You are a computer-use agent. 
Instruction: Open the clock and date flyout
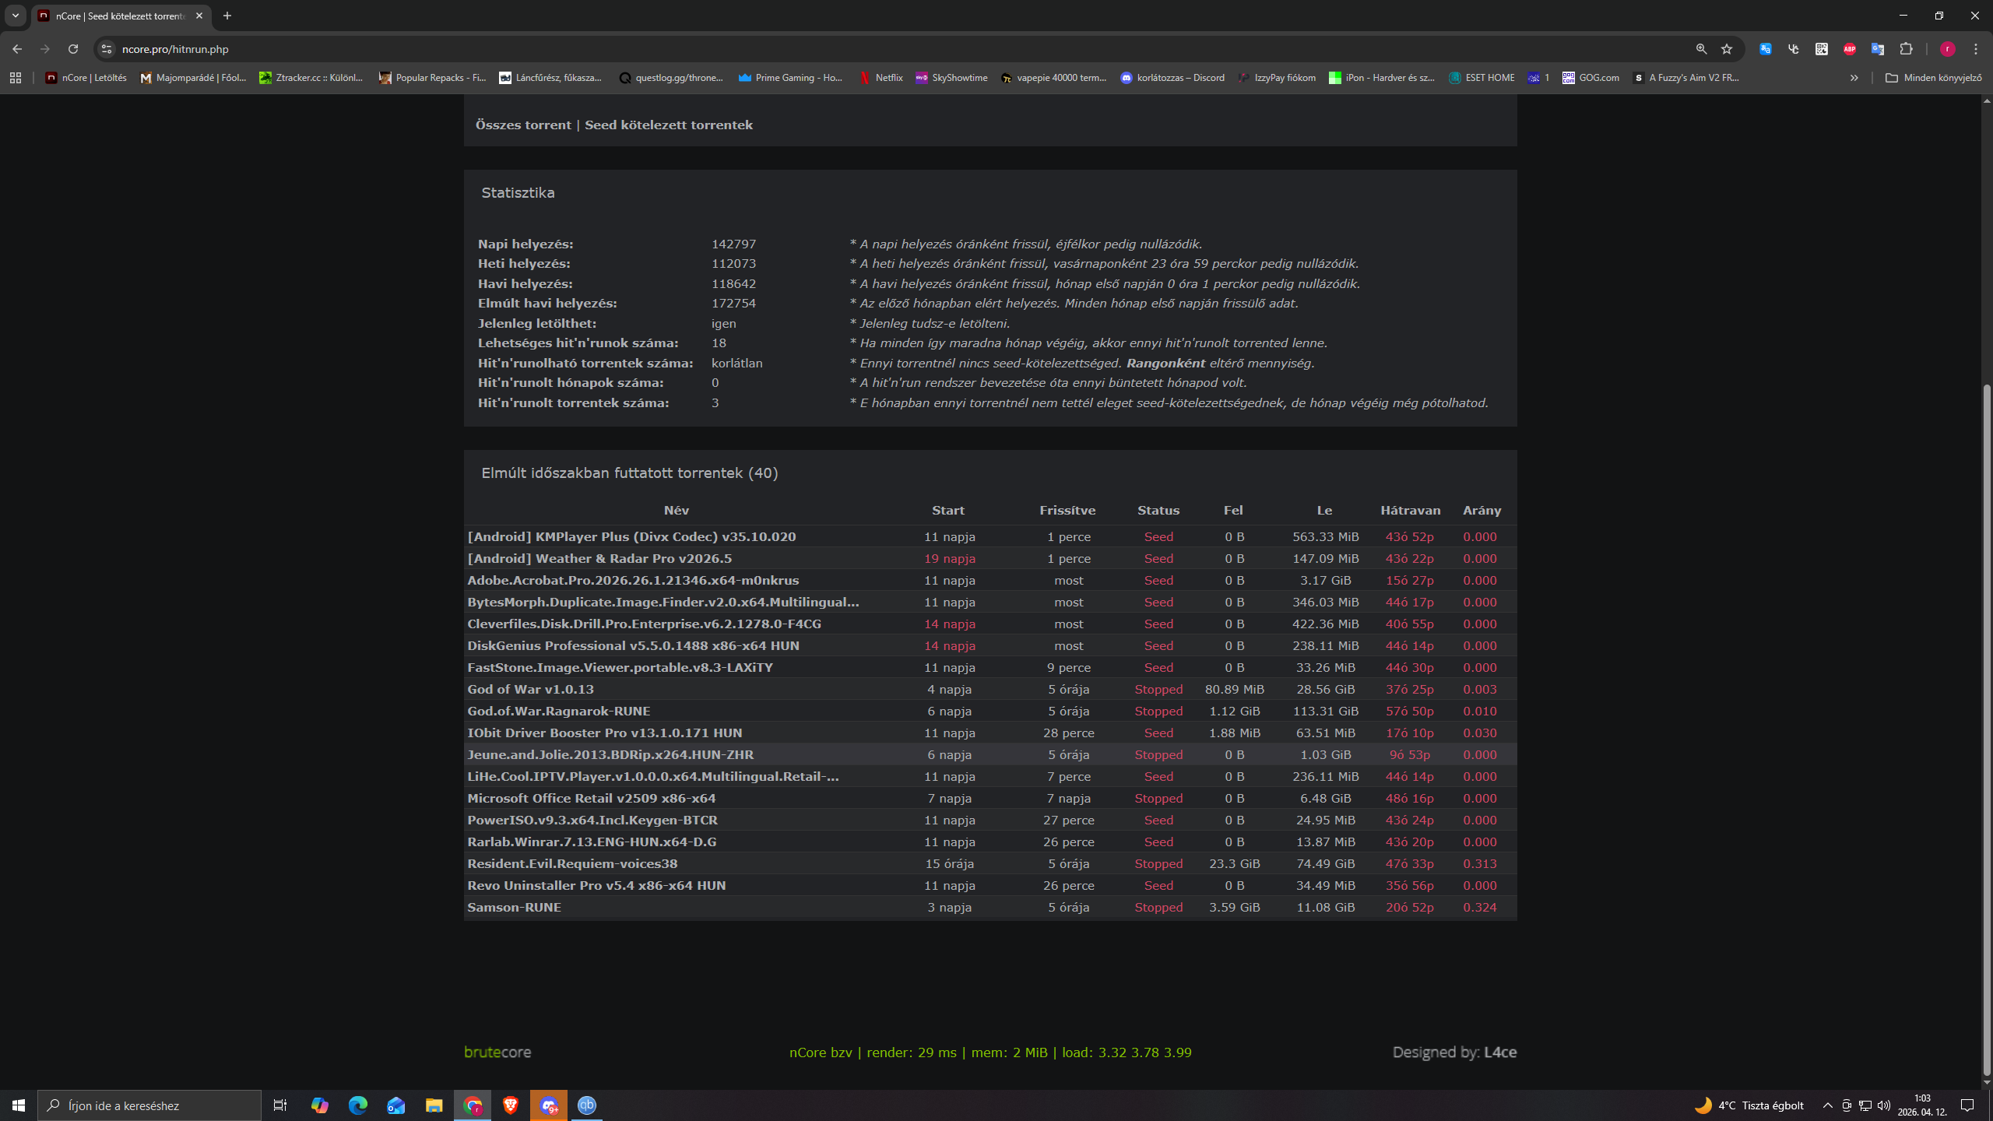1922,1105
